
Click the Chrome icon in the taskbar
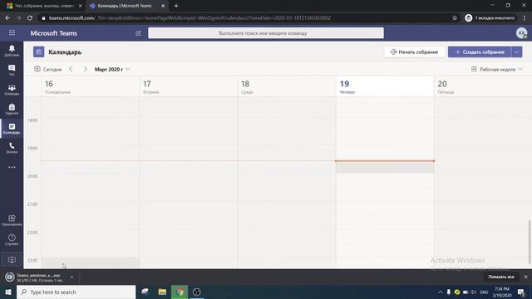[180, 292]
